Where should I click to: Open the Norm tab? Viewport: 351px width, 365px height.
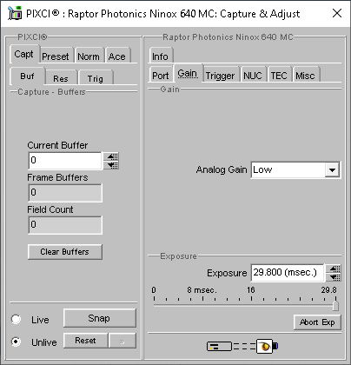point(89,56)
